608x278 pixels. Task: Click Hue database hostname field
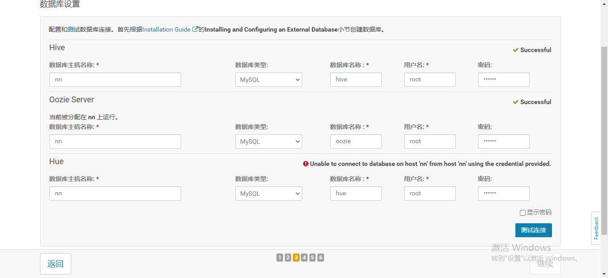tap(115, 193)
